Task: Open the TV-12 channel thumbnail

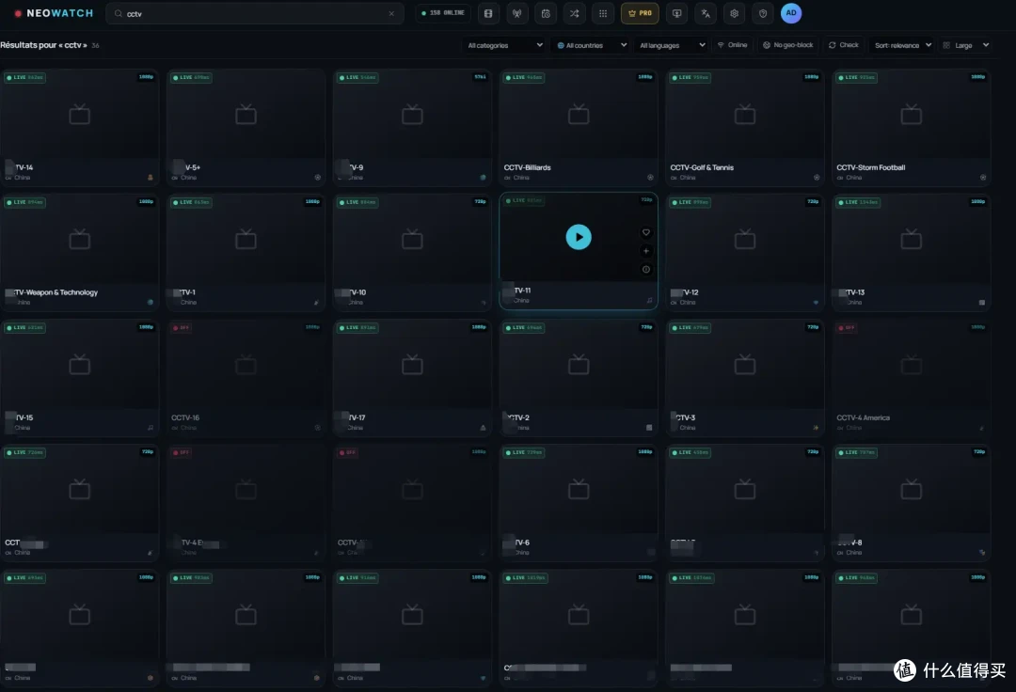Action: point(744,239)
